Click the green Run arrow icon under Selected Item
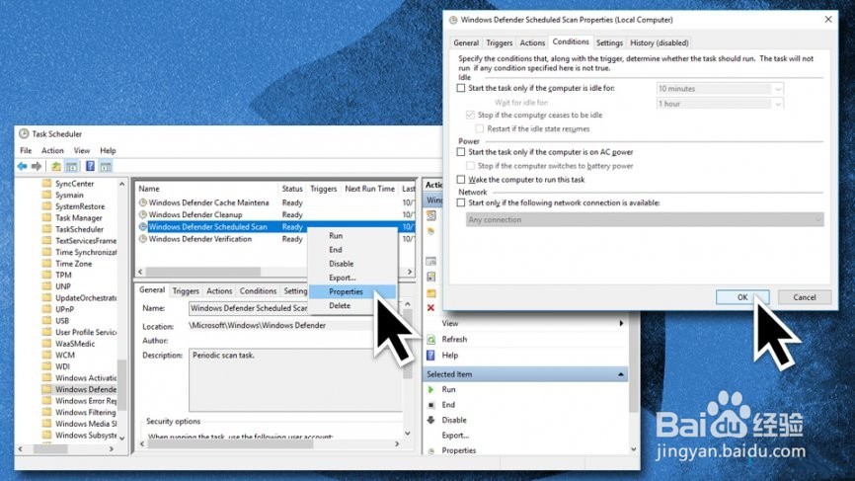The height and width of the screenshot is (481, 855). (430, 389)
